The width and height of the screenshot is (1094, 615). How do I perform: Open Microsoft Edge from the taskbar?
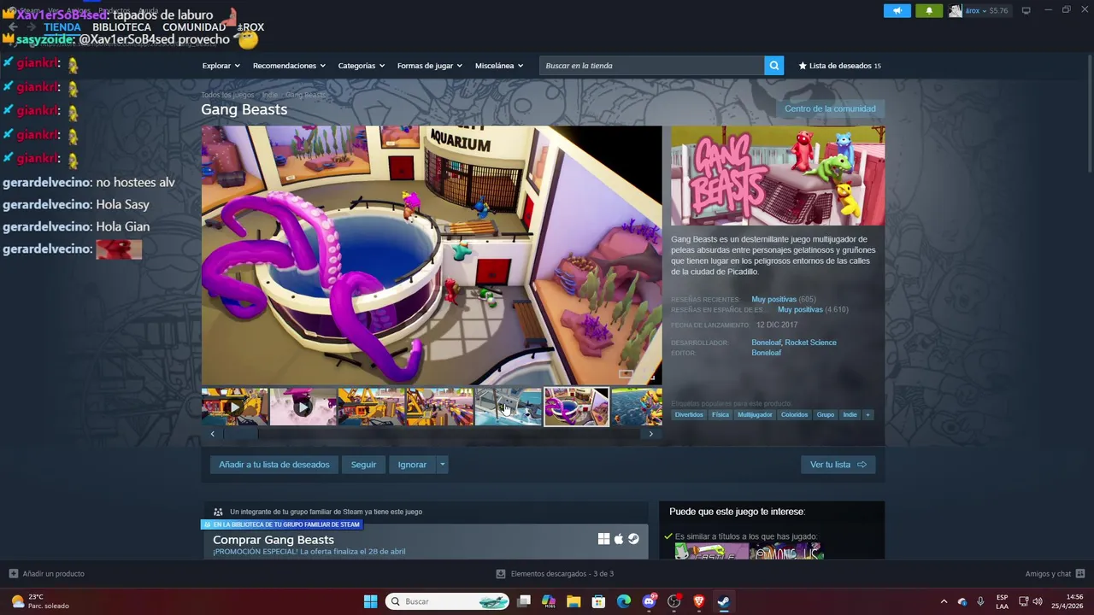tap(624, 601)
